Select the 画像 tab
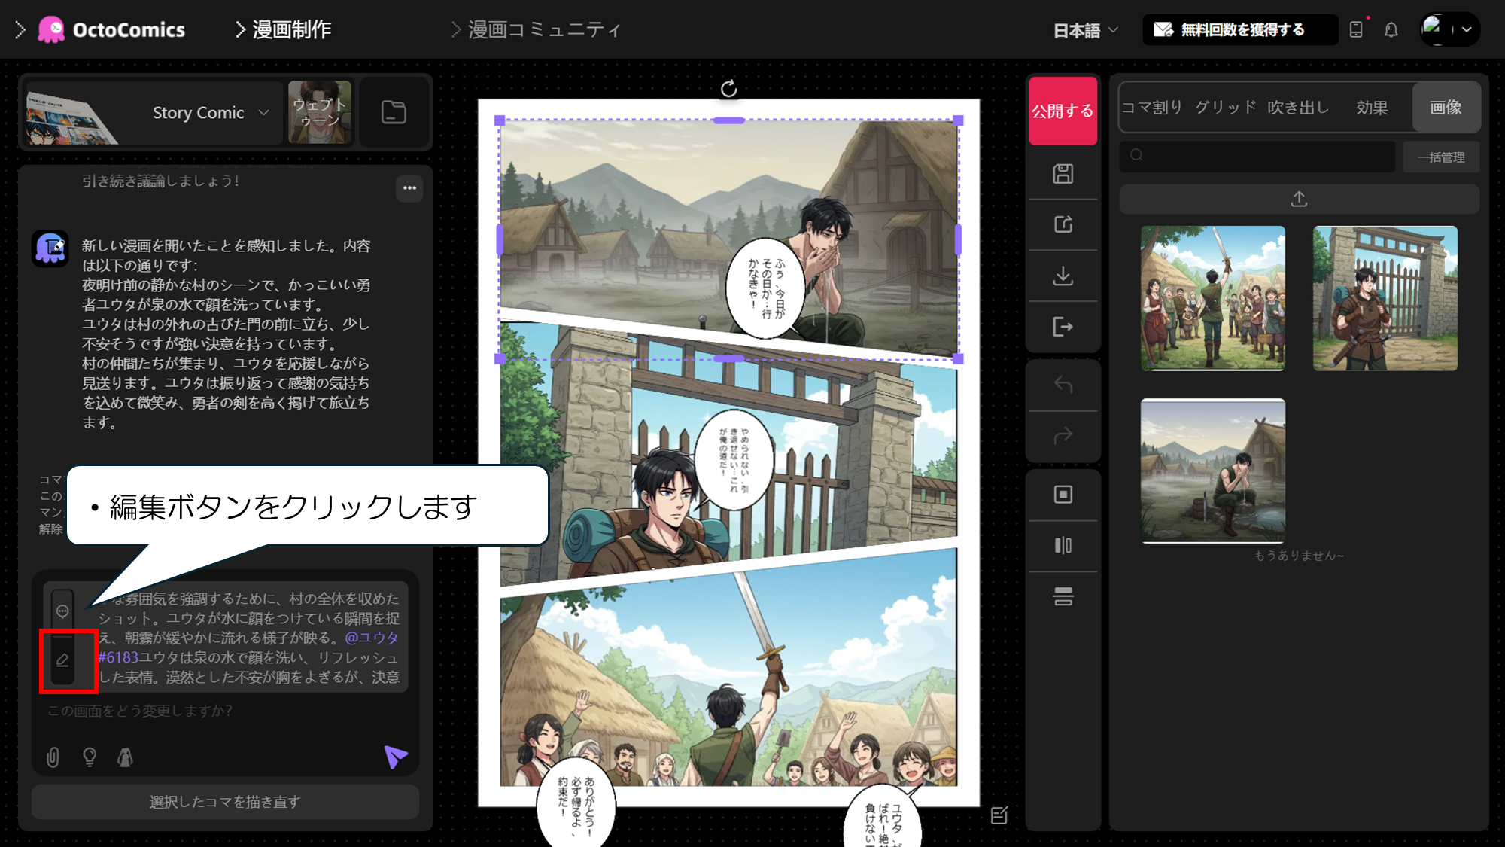 pos(1446,108)
